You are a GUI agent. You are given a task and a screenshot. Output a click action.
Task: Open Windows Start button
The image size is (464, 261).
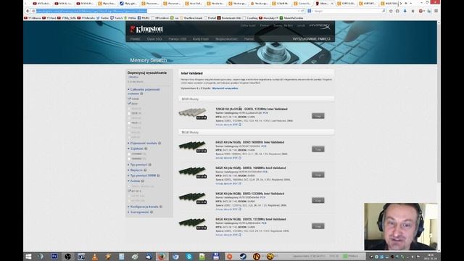[28, 257]
